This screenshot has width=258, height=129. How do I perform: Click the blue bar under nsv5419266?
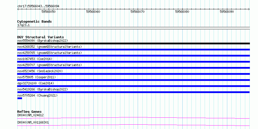[x=133, y=92]
